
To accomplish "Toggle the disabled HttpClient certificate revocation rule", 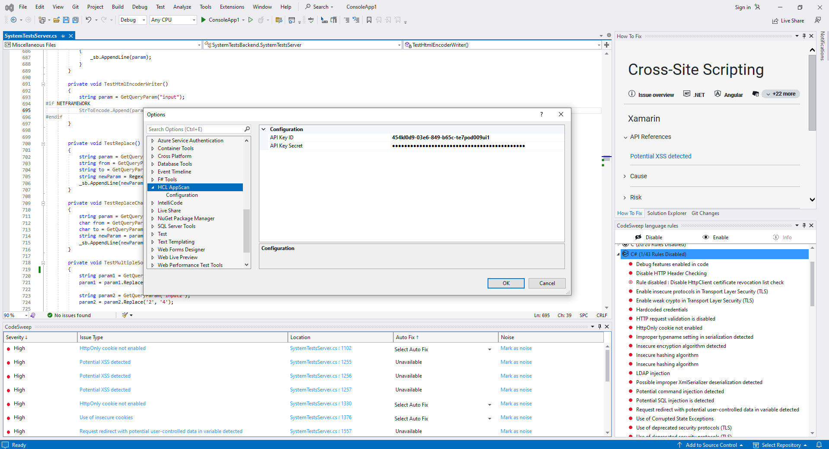I will pos(631,282).
